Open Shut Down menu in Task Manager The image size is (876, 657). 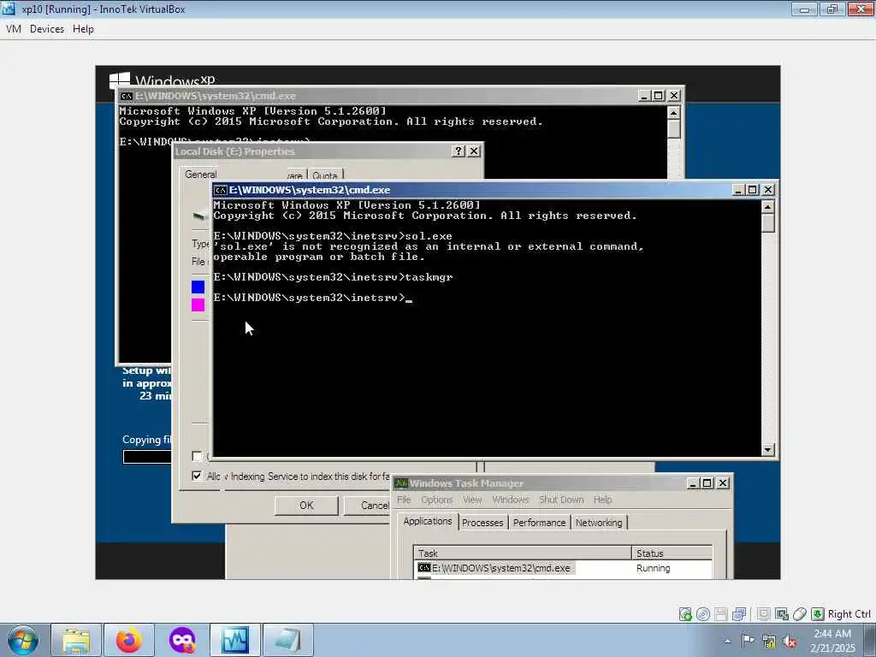pos(561,500)
